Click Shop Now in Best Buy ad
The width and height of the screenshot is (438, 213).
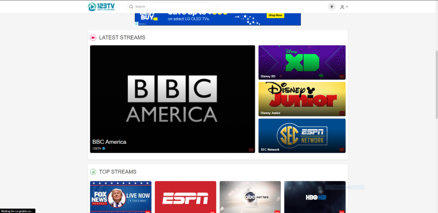[276, 15]
